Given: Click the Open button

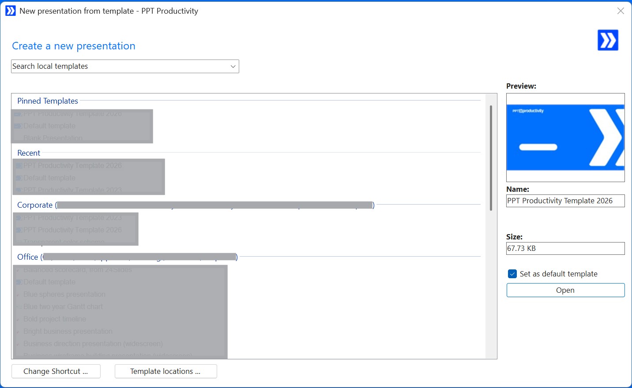Looking at the screenshot, I should [x=565, y=290].
